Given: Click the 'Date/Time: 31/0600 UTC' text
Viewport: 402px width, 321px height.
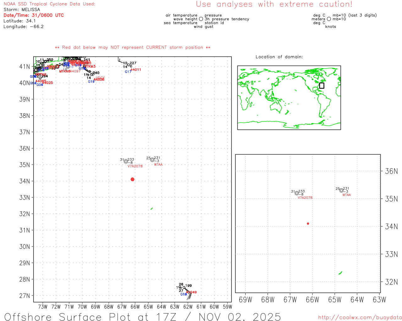Looking at the screenshot, I should 34,15.
